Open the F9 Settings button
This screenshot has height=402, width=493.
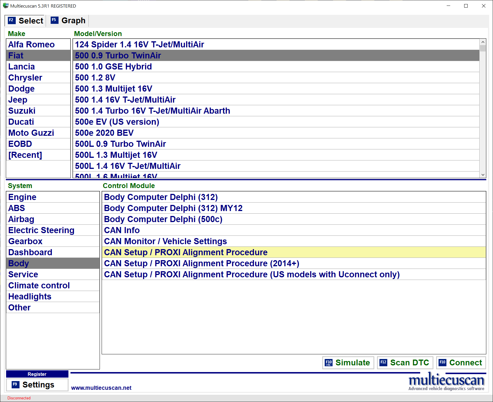(x=37, y=385)
